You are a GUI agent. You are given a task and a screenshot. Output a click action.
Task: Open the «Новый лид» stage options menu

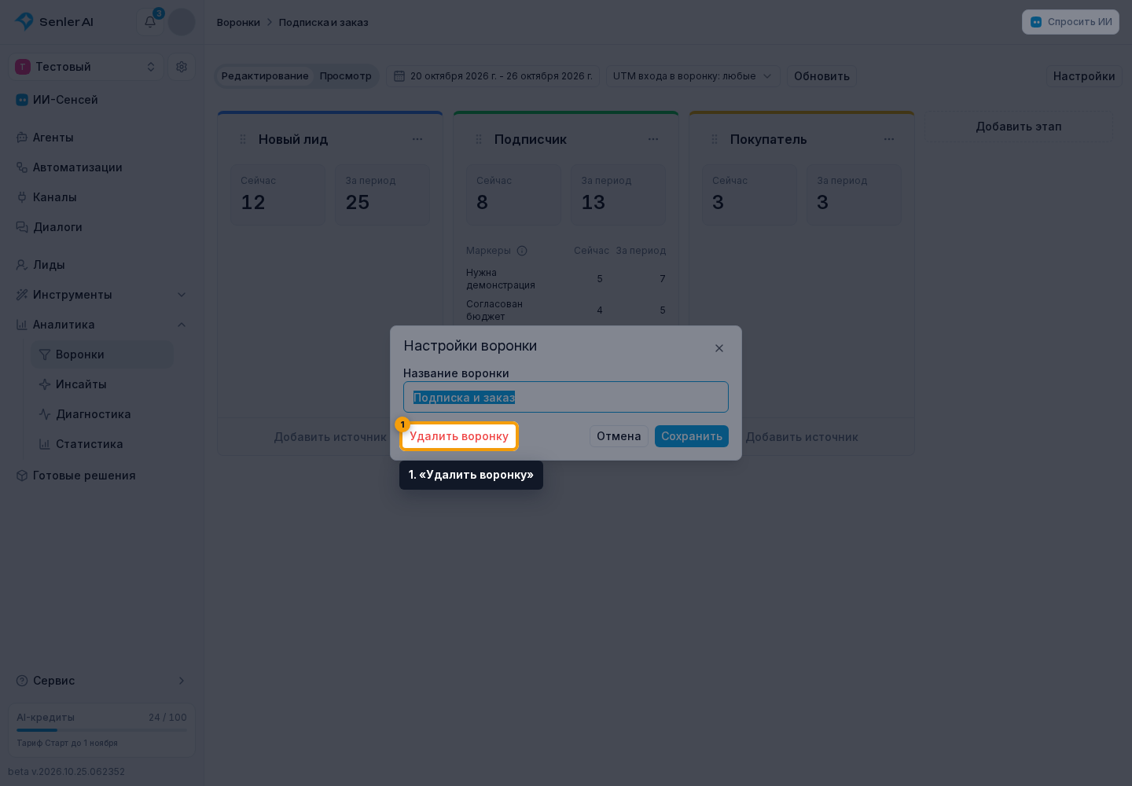pyautogui.click(x=417, y=139)
